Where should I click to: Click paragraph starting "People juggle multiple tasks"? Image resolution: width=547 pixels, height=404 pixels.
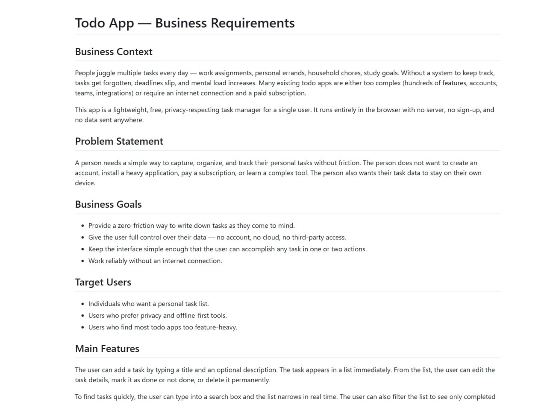(286, 83)
